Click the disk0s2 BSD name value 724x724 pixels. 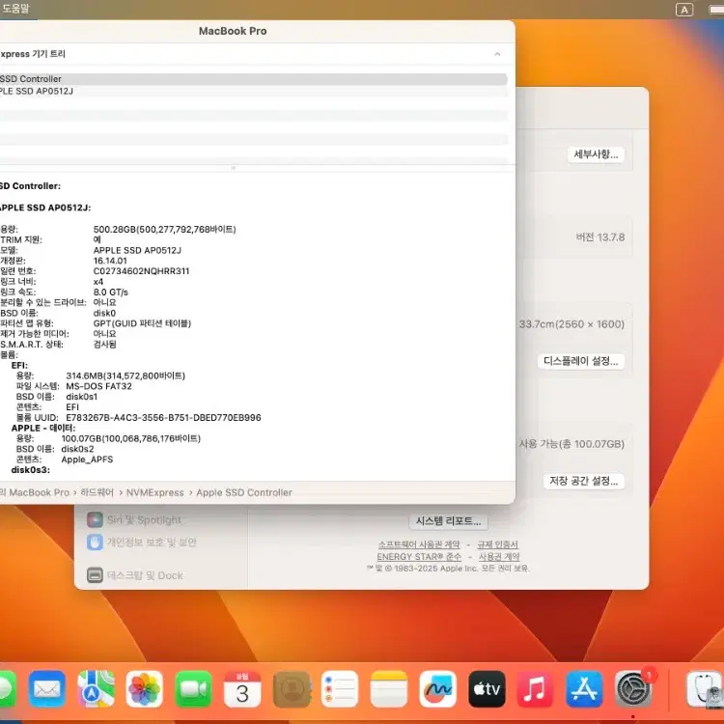(x=77, y=449)
